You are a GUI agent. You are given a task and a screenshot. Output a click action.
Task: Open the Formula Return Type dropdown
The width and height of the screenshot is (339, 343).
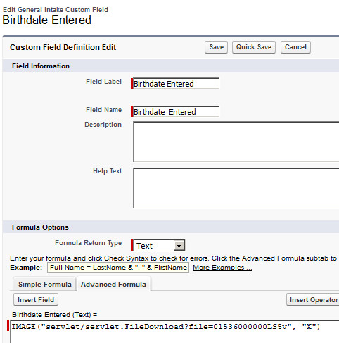coord(159,246)
